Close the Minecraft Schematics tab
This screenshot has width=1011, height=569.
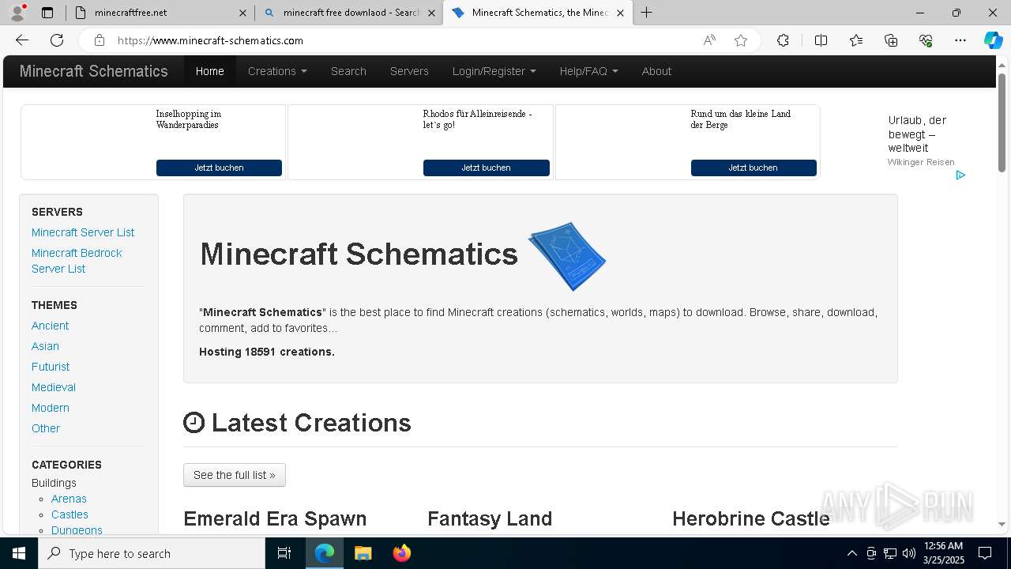tap(620, 13)
